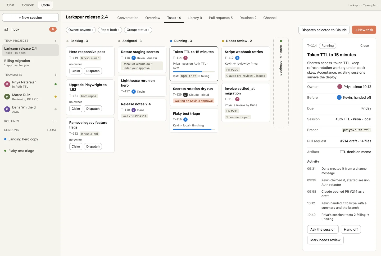Click Kevin's avatar in the Before row
This screenshot has width=381, height=256.
tap(339, 97)
